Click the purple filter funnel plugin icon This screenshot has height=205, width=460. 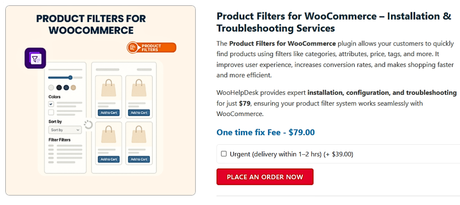click(35, 58)
